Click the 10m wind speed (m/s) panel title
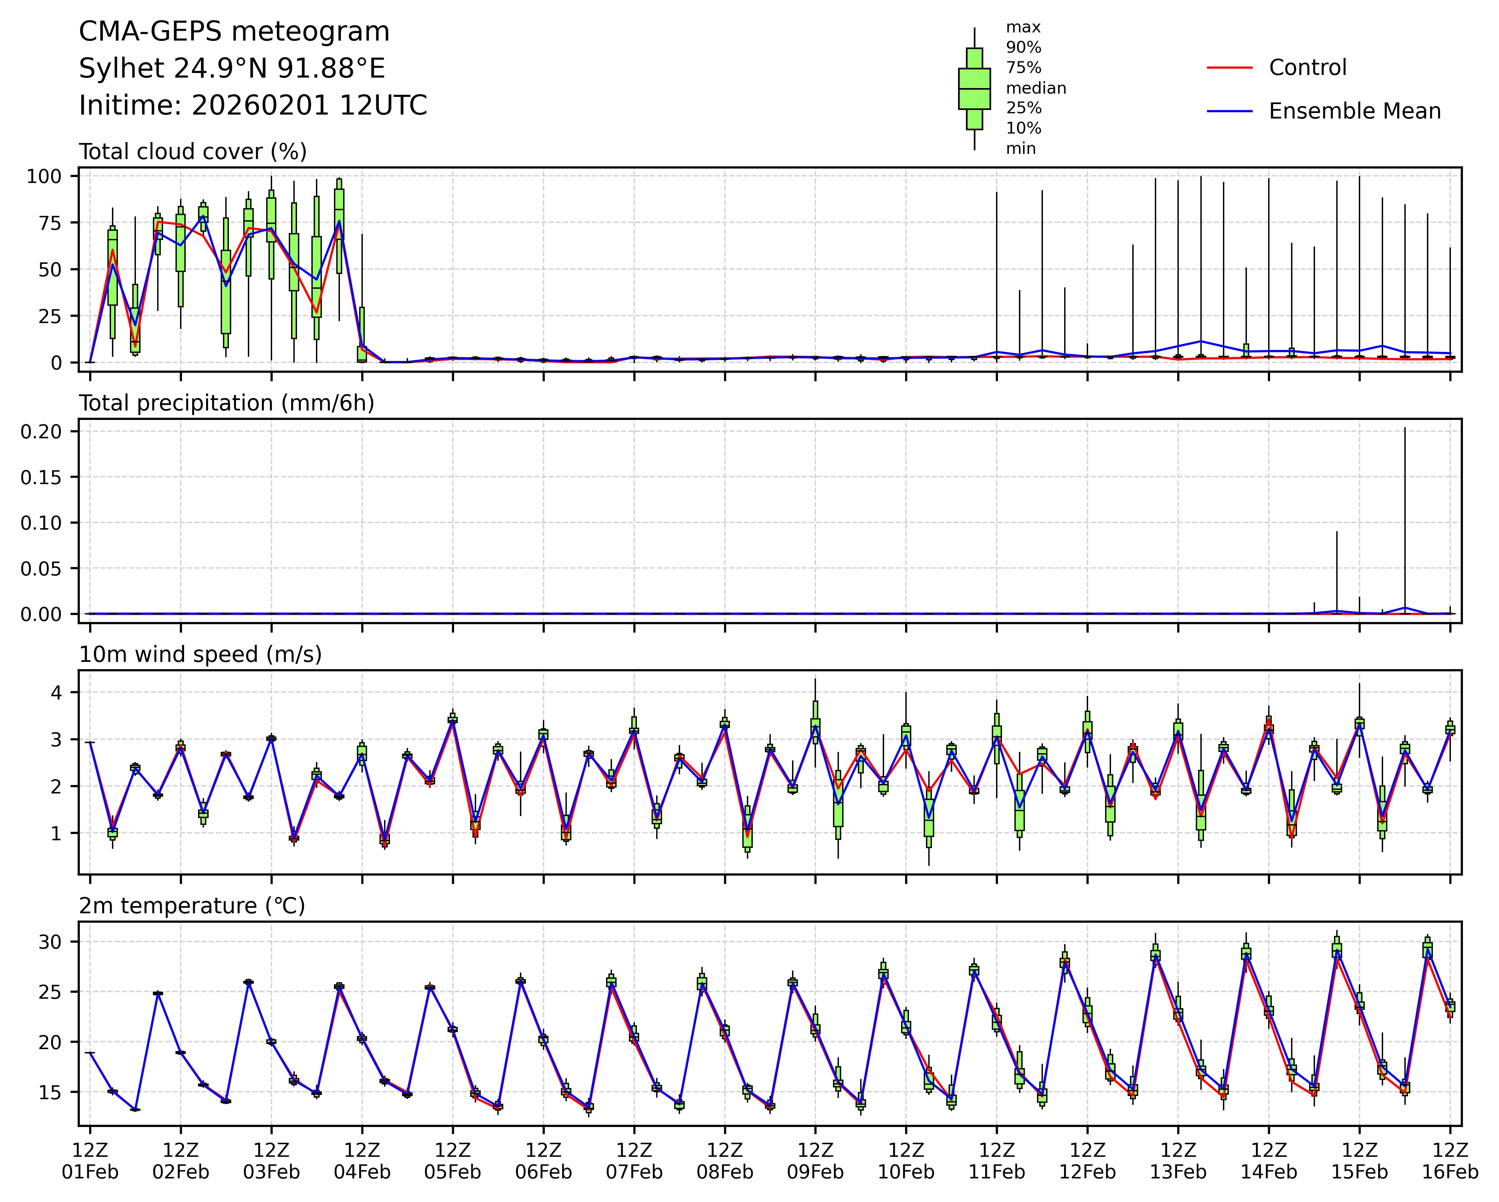This screenshot has height=1202, width=1499. 200,654
